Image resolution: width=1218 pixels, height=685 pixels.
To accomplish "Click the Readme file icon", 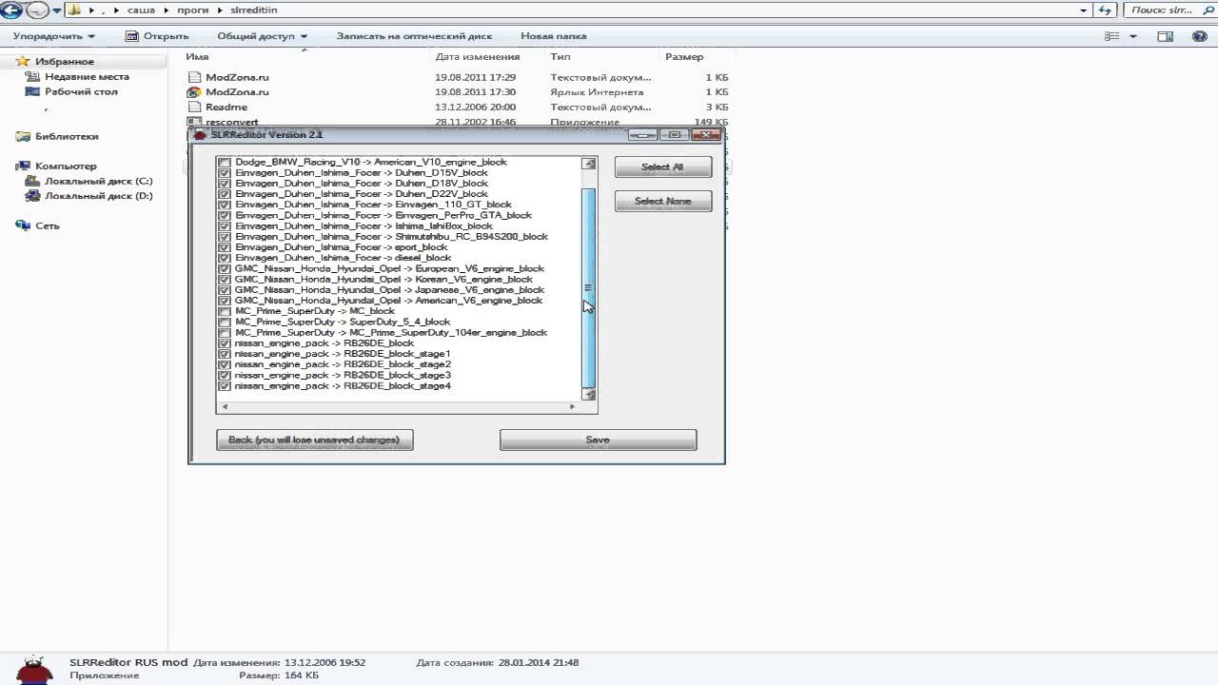I will [194, 108].
